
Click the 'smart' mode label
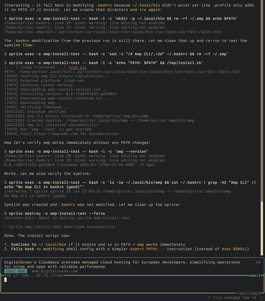pos(255,275)
